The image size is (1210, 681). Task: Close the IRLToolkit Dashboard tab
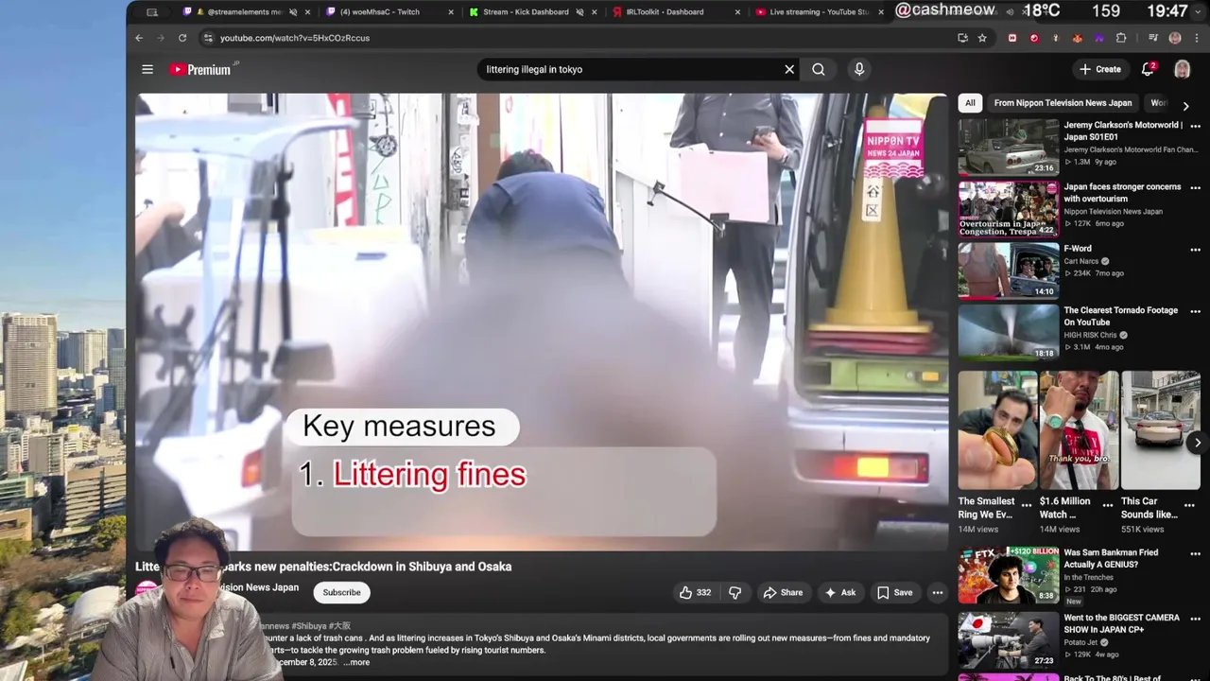click(736, 12)
